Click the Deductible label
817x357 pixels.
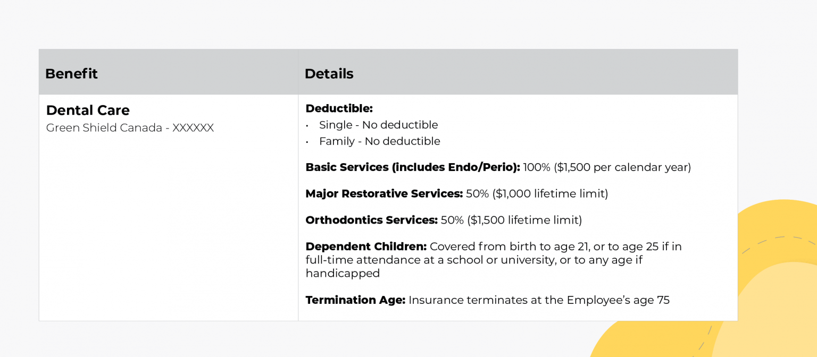click(x=339, y=109)
